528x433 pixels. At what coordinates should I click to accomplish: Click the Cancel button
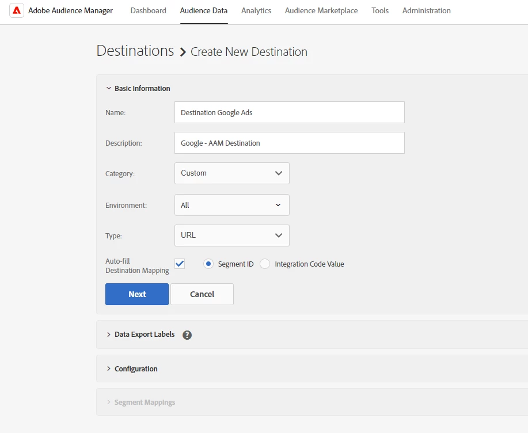(202, 294)
